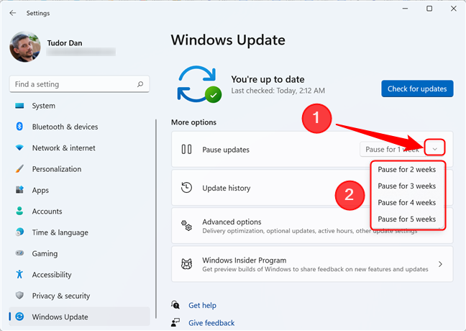Click the sidebar vertical scrollbar

pyautogui.click(x=156, y=219)
